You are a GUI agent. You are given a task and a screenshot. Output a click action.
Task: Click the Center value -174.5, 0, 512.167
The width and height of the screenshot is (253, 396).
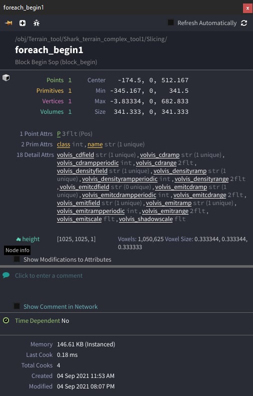[x=153, y=80]
